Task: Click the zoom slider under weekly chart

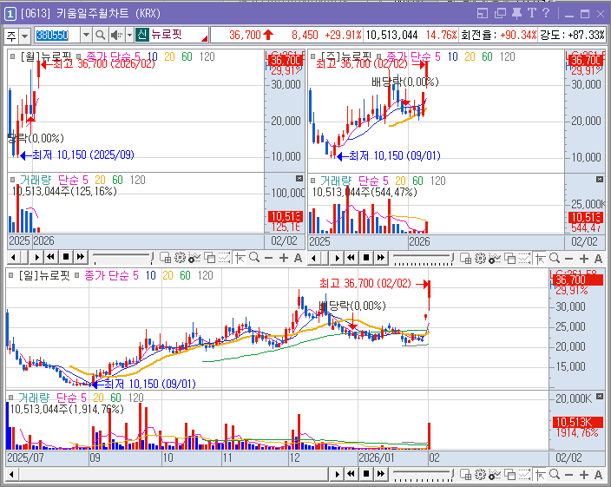Action: (x=424, y=258)
